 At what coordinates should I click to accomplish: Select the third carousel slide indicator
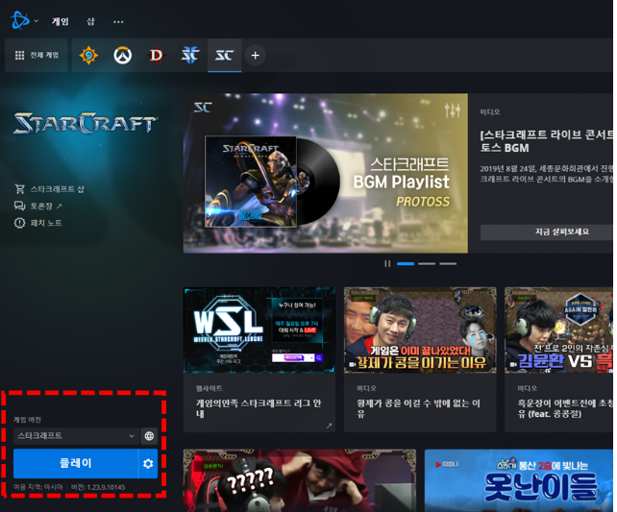pos(448,264)
